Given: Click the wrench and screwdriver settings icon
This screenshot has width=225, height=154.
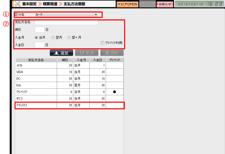Looking at the screenshot, I should coord(17,4).
